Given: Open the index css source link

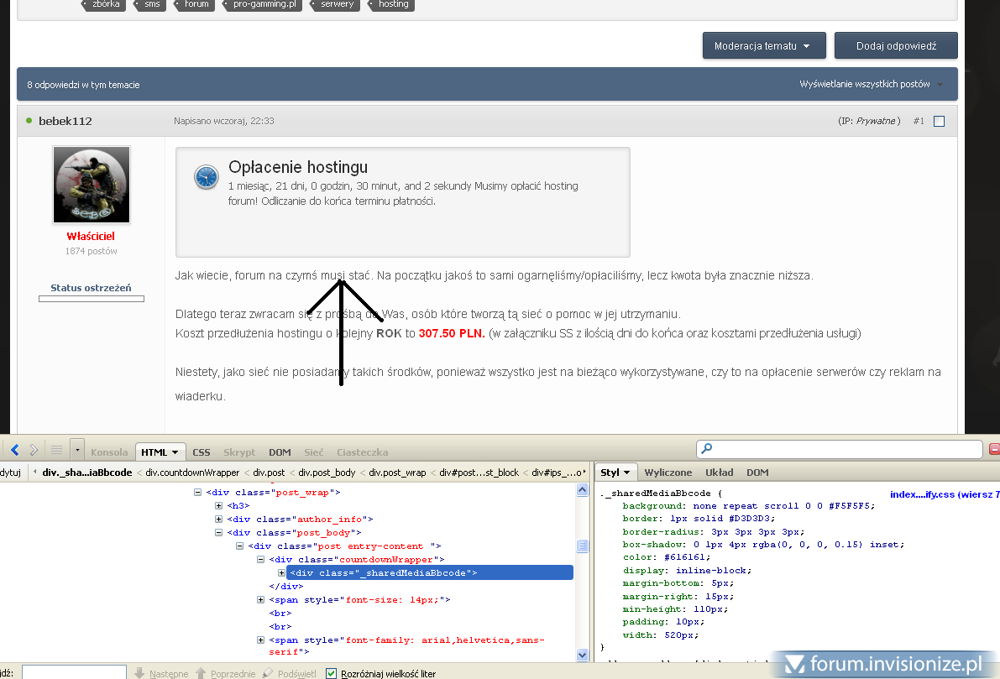Looking at the screenshot, I should click(944, 494).
